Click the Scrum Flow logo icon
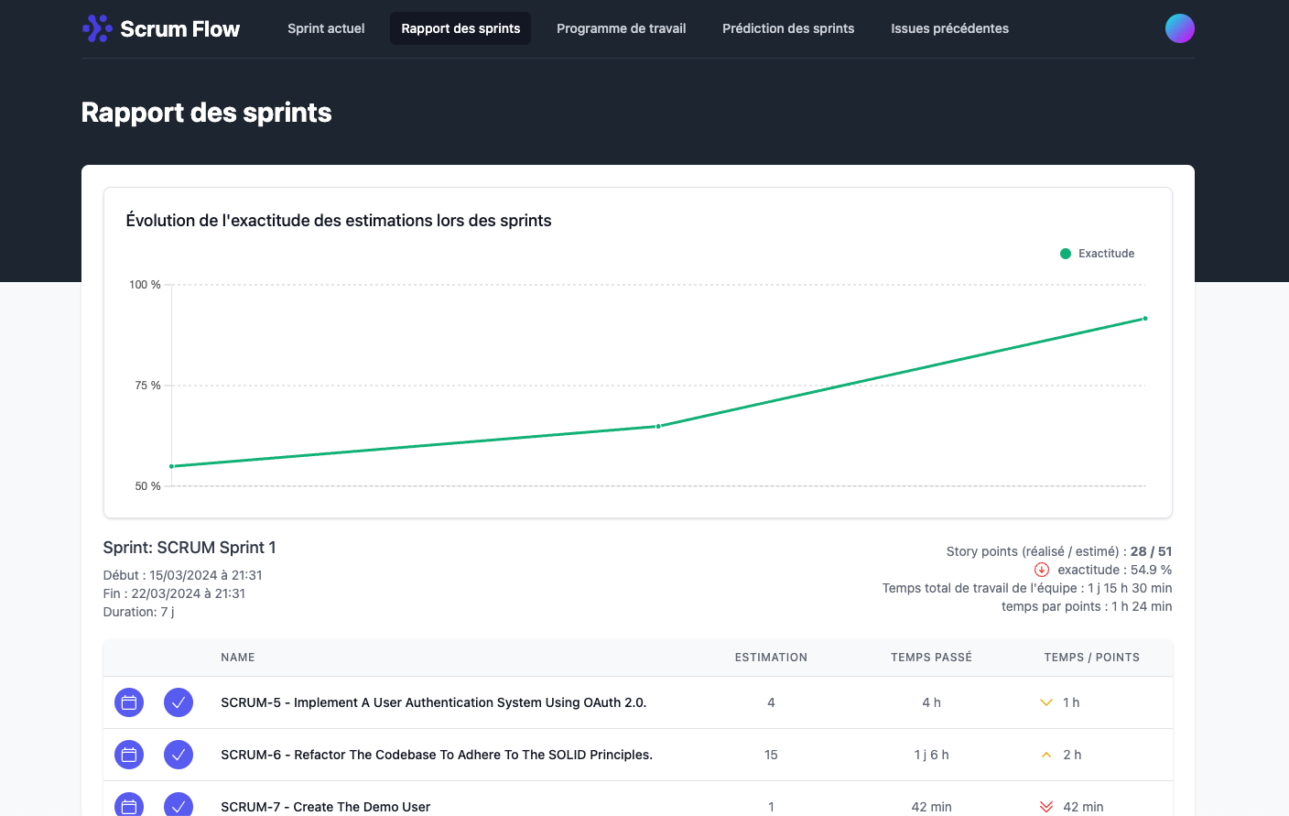Viewport: 1289px width, 816px height. (96, 28)
